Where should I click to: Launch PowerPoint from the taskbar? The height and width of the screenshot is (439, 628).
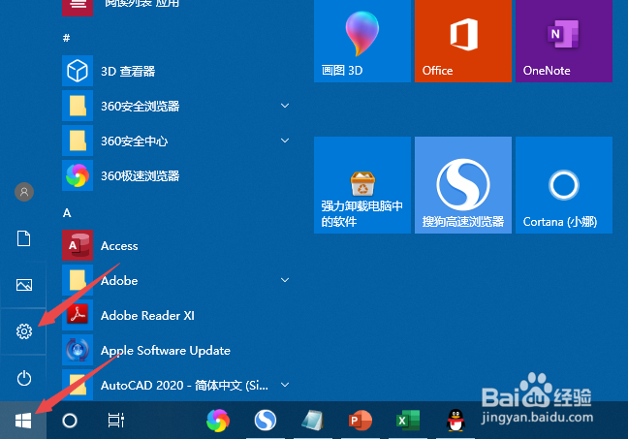361,421
